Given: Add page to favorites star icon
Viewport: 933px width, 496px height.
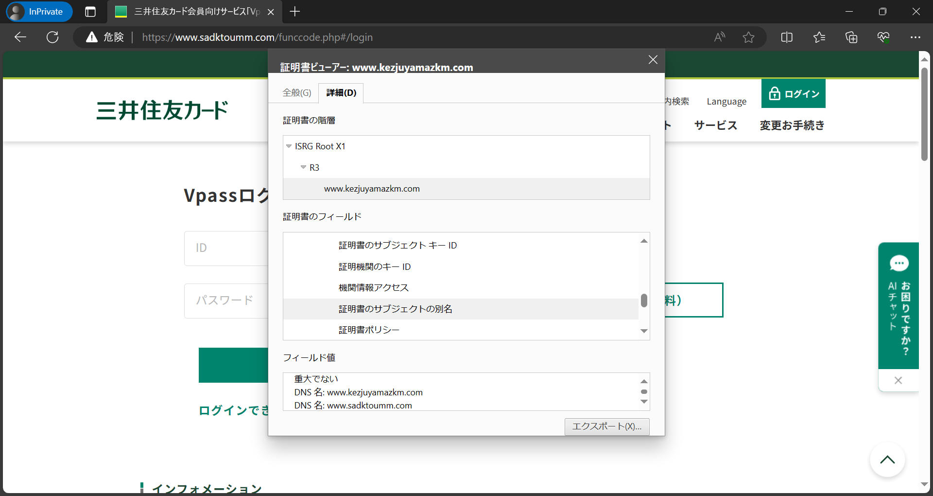Looking at the screenshot, I should click(748, 37).
